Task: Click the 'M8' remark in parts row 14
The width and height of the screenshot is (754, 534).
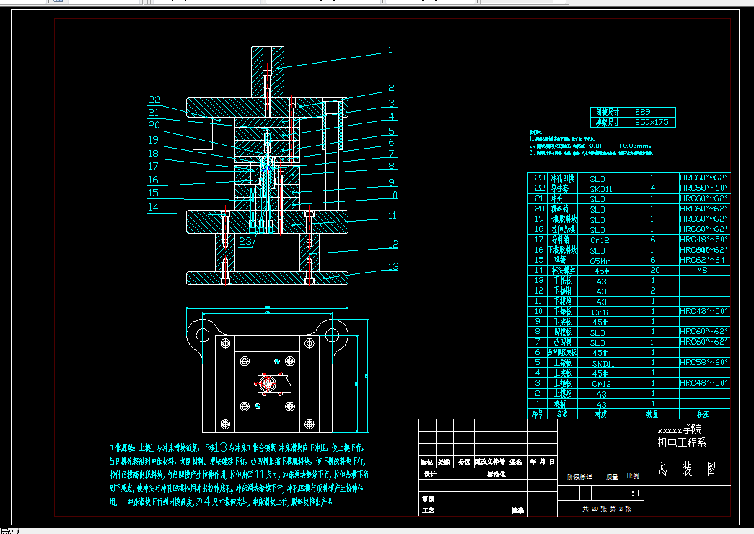Action: 702,271
